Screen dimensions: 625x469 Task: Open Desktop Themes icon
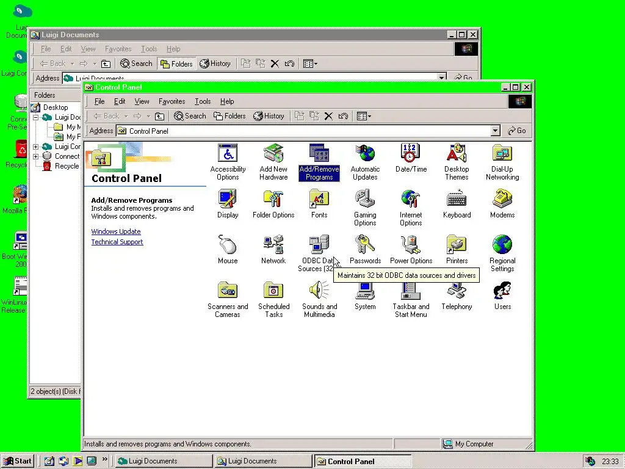(x=457, y=162)
